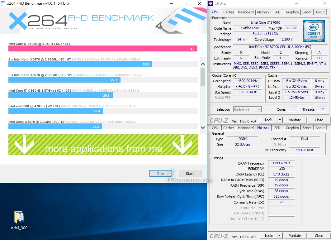Click the pink i7-8700K result bar showing 47

coord(103,49)
